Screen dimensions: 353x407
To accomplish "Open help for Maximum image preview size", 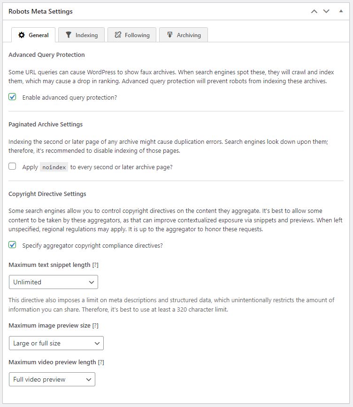I will click(95, 326).
